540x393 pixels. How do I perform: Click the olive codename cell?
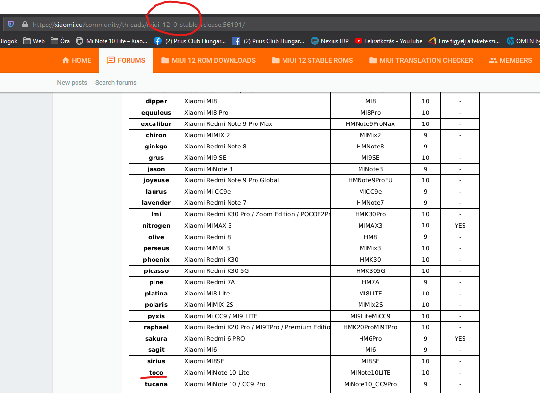coord(156,237)
